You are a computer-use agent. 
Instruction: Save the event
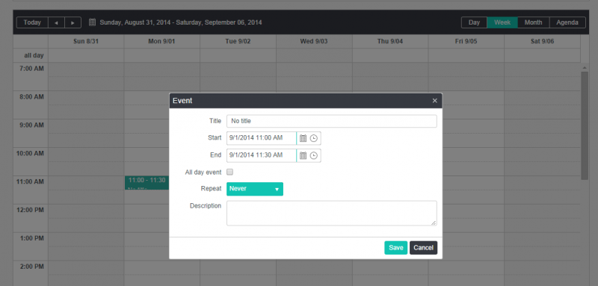point(396,248)
